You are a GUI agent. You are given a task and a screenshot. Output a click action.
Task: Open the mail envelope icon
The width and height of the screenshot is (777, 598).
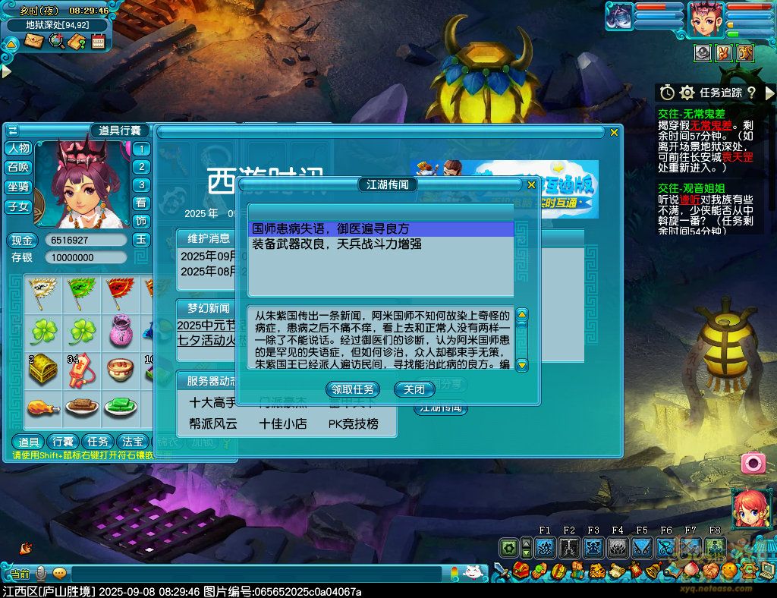coord(33,41)
